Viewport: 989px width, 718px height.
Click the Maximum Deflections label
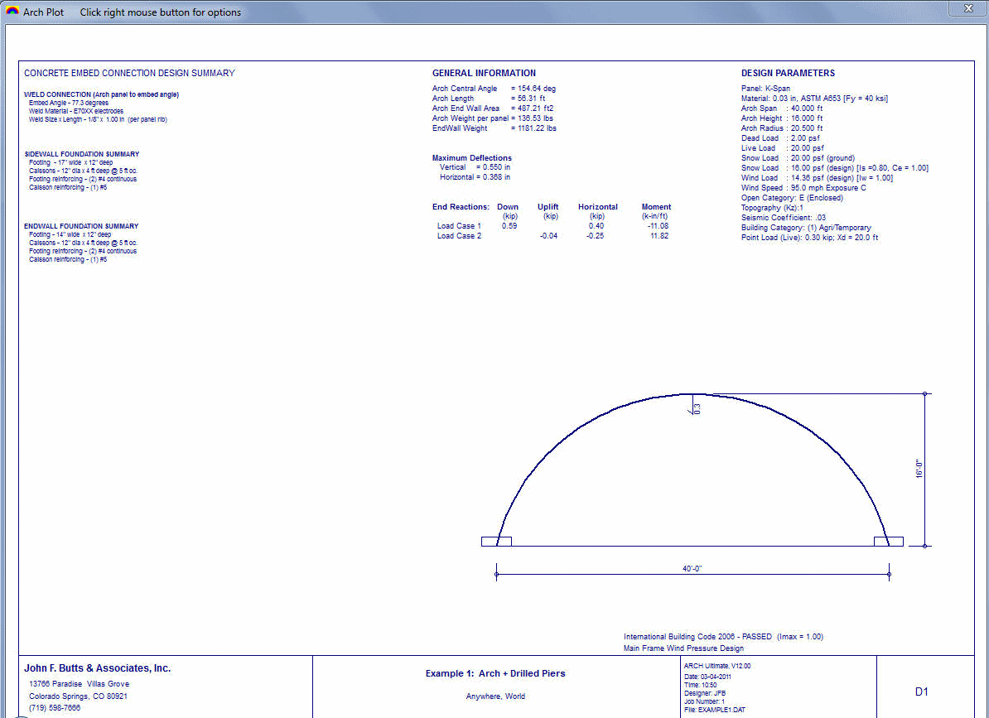pyautogui.click(x=471, y=157)
